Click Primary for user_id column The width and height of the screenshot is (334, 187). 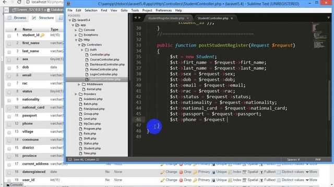click(x=201, y=180)
